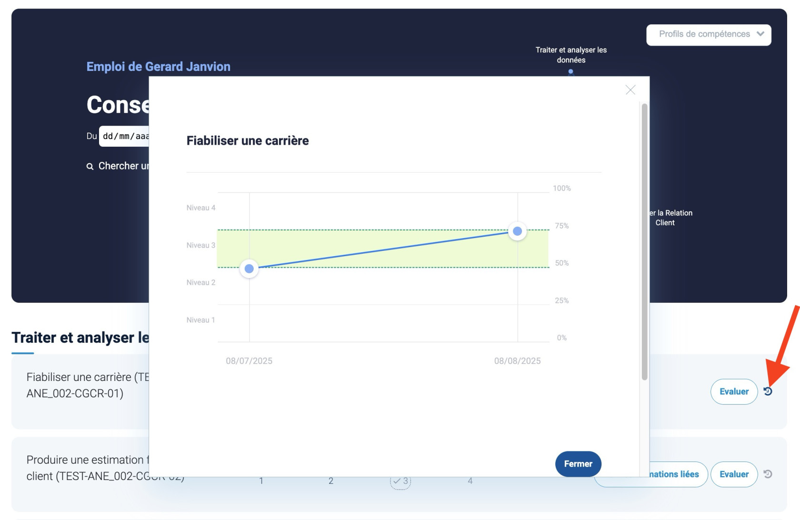800x520 pixels.
Task: Choose level 4 on the rating scale
Action: point(470,481)
